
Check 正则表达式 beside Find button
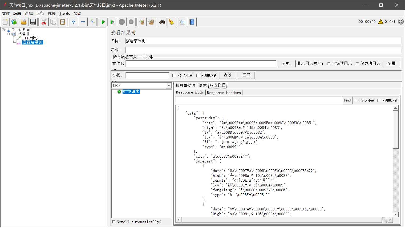[x=379, y=100]
